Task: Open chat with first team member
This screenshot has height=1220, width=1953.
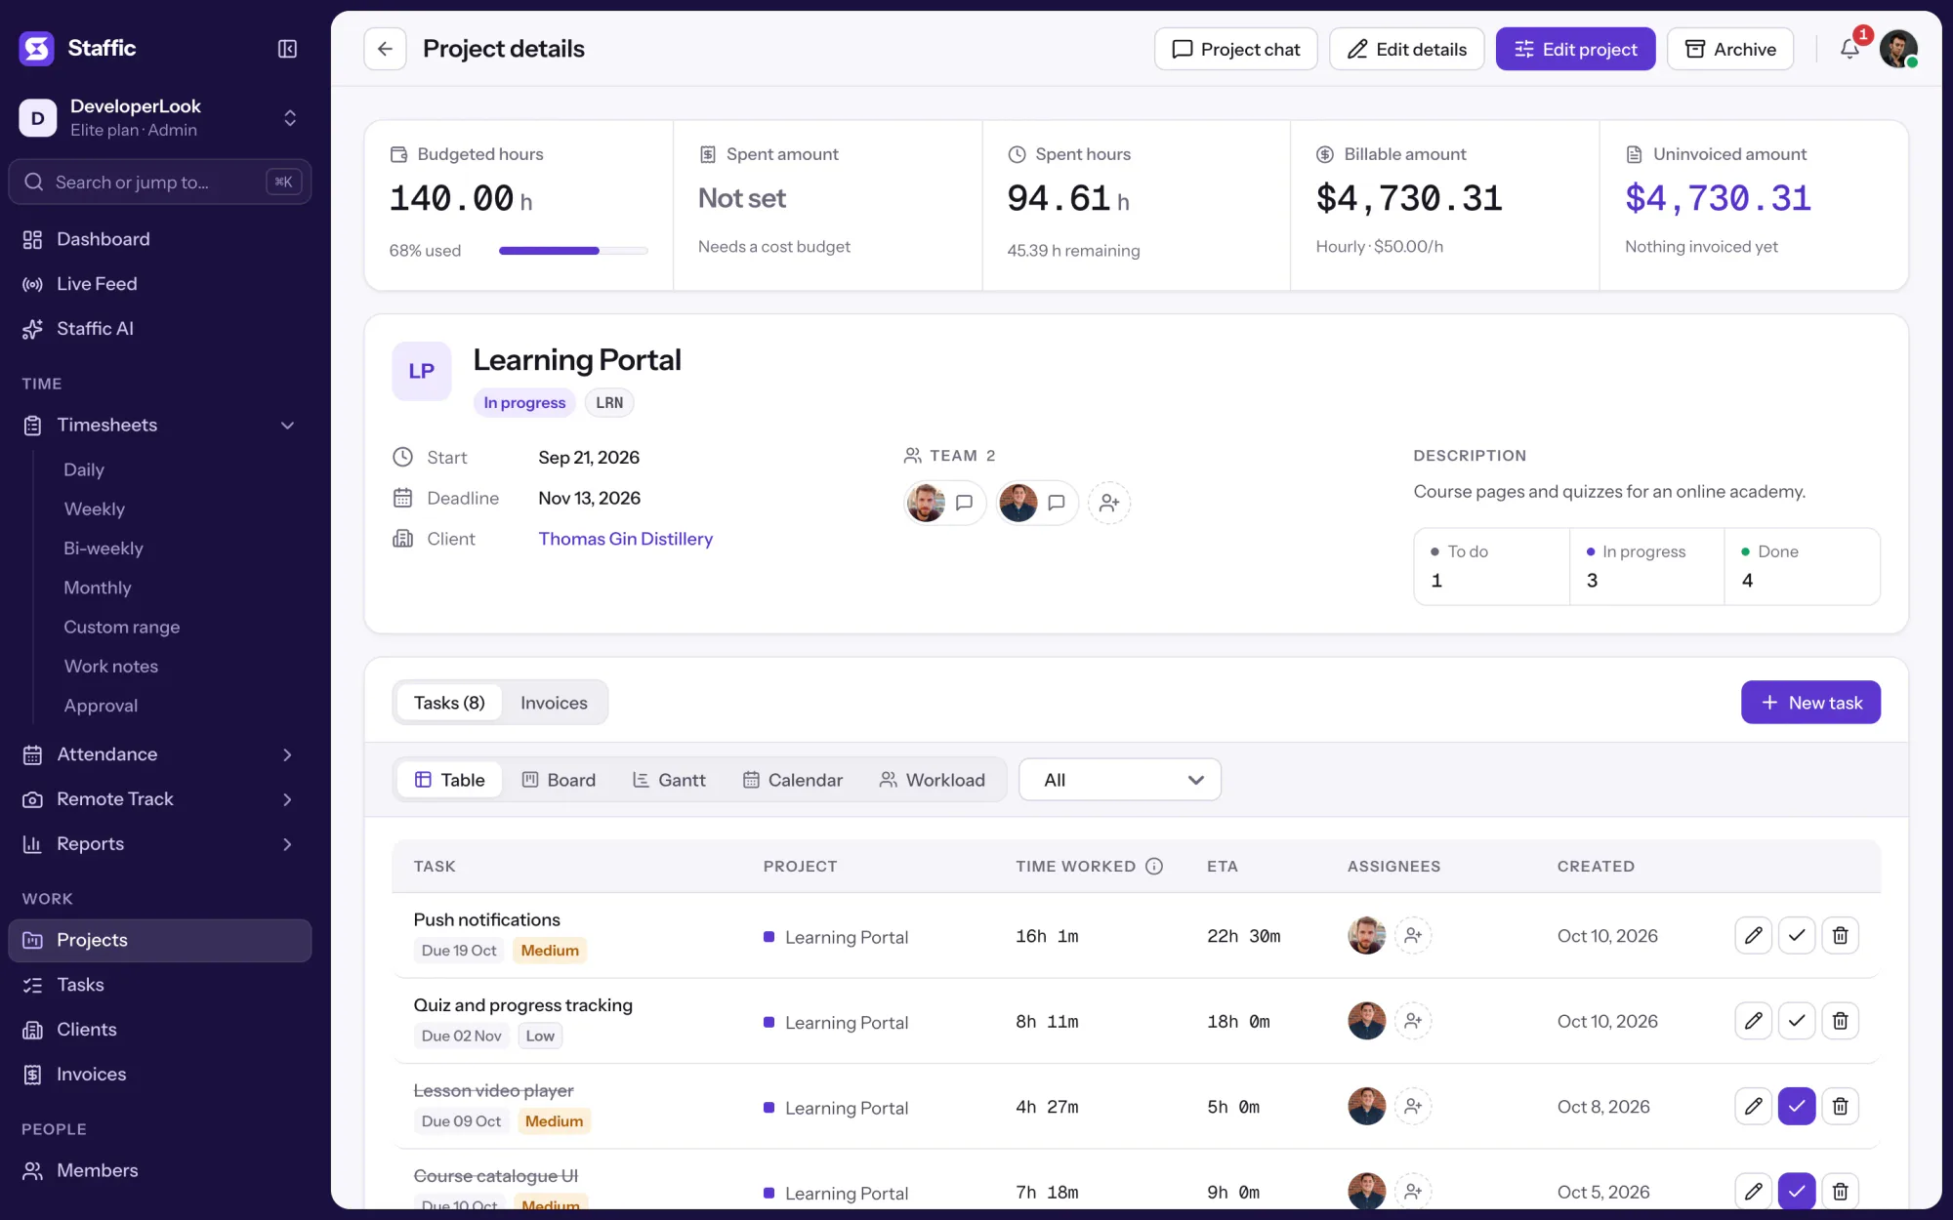Action: [x=964, y=503]
